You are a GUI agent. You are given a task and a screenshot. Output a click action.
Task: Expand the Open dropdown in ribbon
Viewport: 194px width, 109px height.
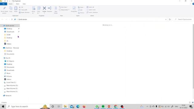click(x=81, y=7)
